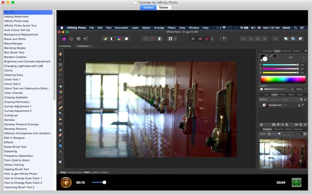This screenshot has width=312, height=195.
Task: Click the Spotlight search icon in menu bar
Action: (296, 28)
